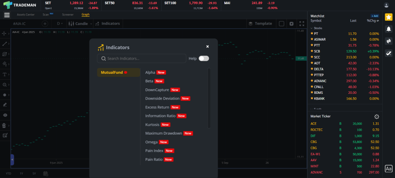Click the trash delete drawings tool

click(x=5, y=125)
